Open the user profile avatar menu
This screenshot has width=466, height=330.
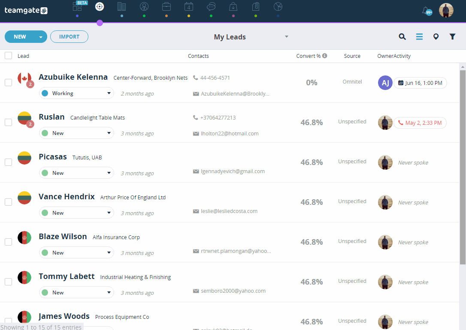[446, 10]
